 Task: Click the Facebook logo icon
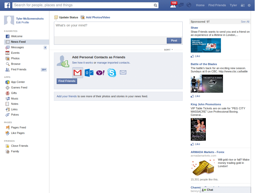click(x=7, y=5)
